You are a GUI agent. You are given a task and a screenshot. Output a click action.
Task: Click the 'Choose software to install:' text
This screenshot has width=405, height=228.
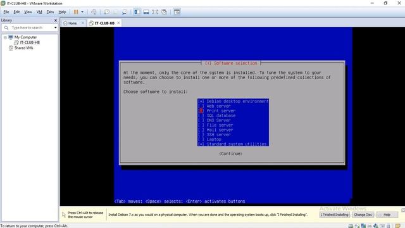pyautogui.click(x=156, y=92)
